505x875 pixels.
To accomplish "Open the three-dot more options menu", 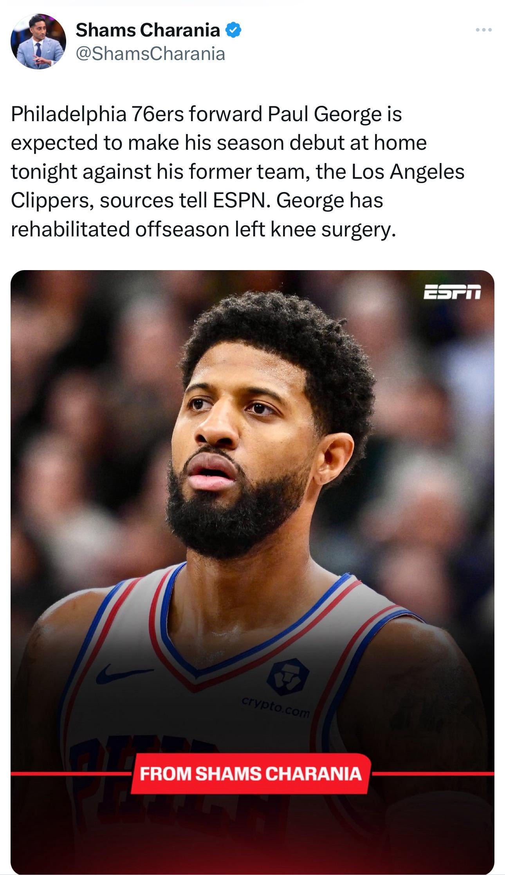I will [x=484, y=30].
